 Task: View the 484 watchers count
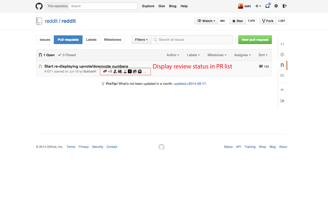(x=222, y=21)
